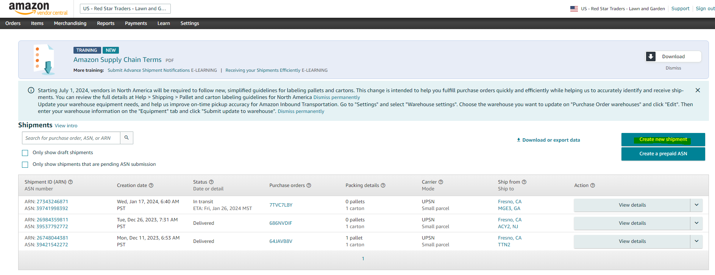This screenshot has height=275, width=715.
Task: Open the Settings menu
Action: 190,23
